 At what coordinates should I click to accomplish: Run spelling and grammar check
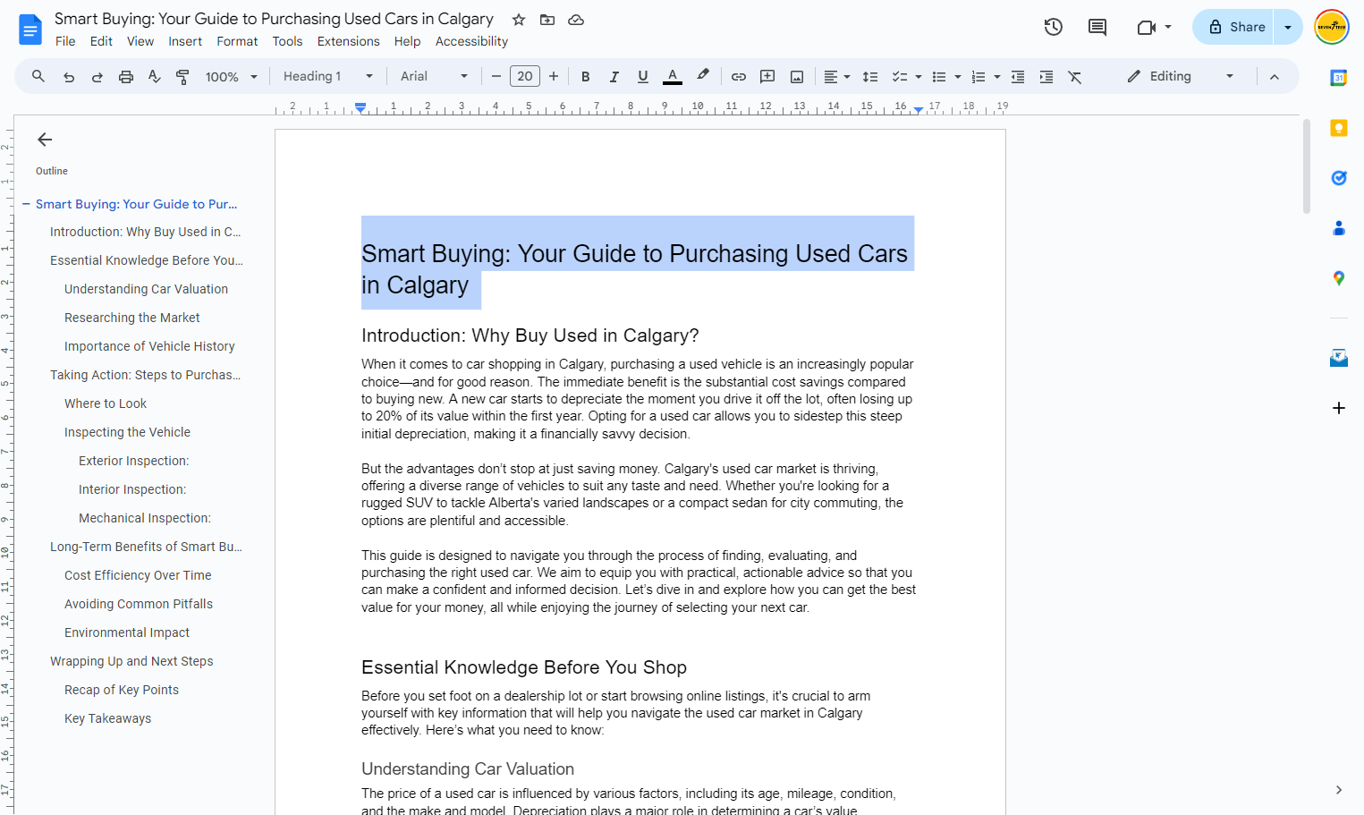coord(155,77)
